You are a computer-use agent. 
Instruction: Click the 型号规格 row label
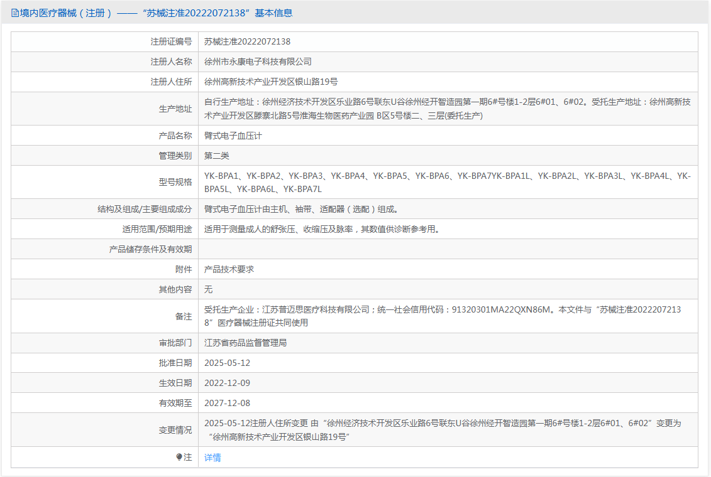[x=175, y=182]
